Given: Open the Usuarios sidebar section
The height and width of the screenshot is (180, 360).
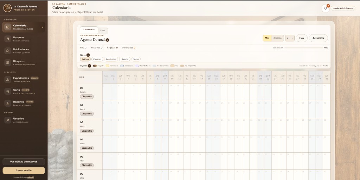Looking at the screenshot, I should [x=24, y=120].
